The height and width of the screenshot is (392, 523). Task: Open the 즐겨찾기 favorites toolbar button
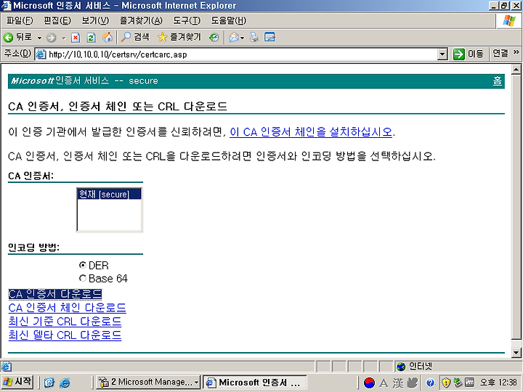tap(179, 37)
